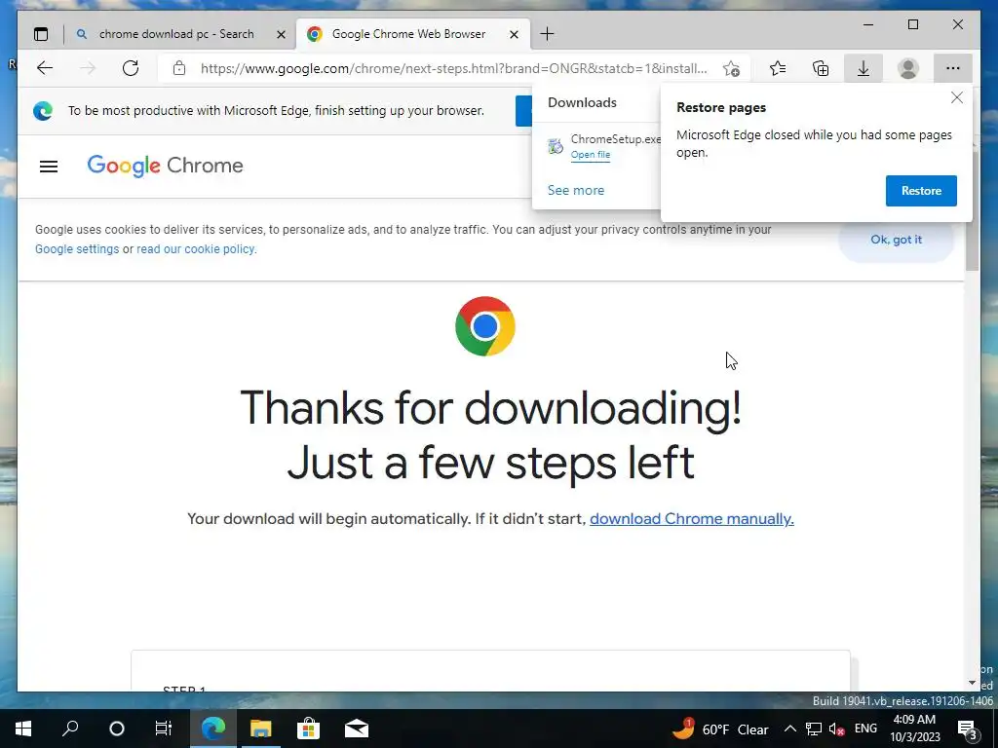Close the chrome download pc Search tab
Image resolution: width=998 pixels, height=748 pixels.
point(281,34)
